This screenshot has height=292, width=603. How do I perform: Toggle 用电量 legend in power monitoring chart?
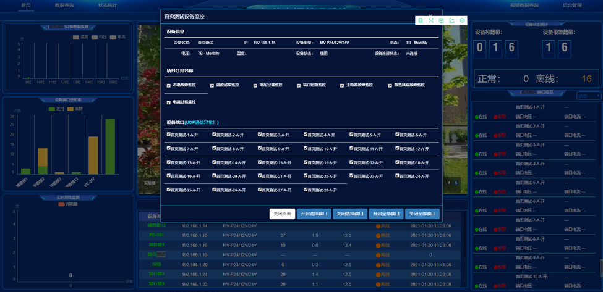[68, 204]
